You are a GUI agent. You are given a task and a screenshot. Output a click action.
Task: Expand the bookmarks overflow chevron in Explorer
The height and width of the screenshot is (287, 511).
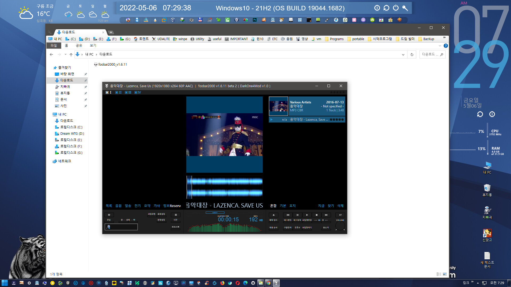coord(444,37)
